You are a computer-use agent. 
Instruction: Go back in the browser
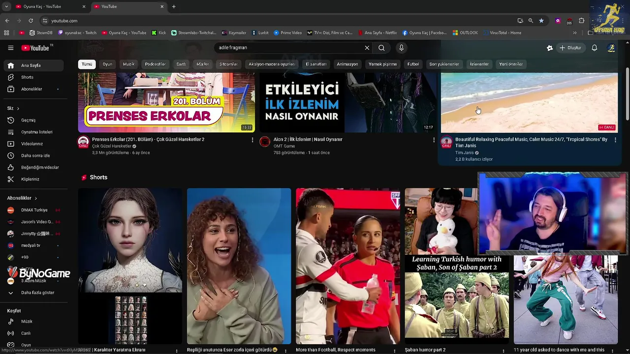tap(7, 21)
